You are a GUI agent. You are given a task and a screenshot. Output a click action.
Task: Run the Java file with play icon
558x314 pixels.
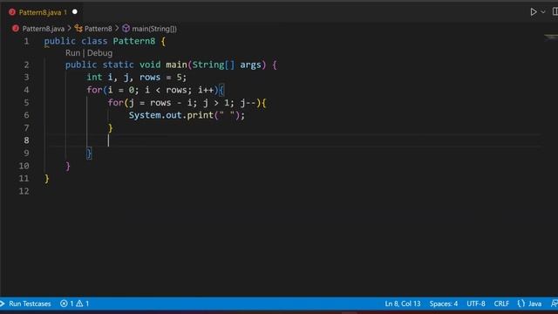pyautogui.click(x=534, y=12)
